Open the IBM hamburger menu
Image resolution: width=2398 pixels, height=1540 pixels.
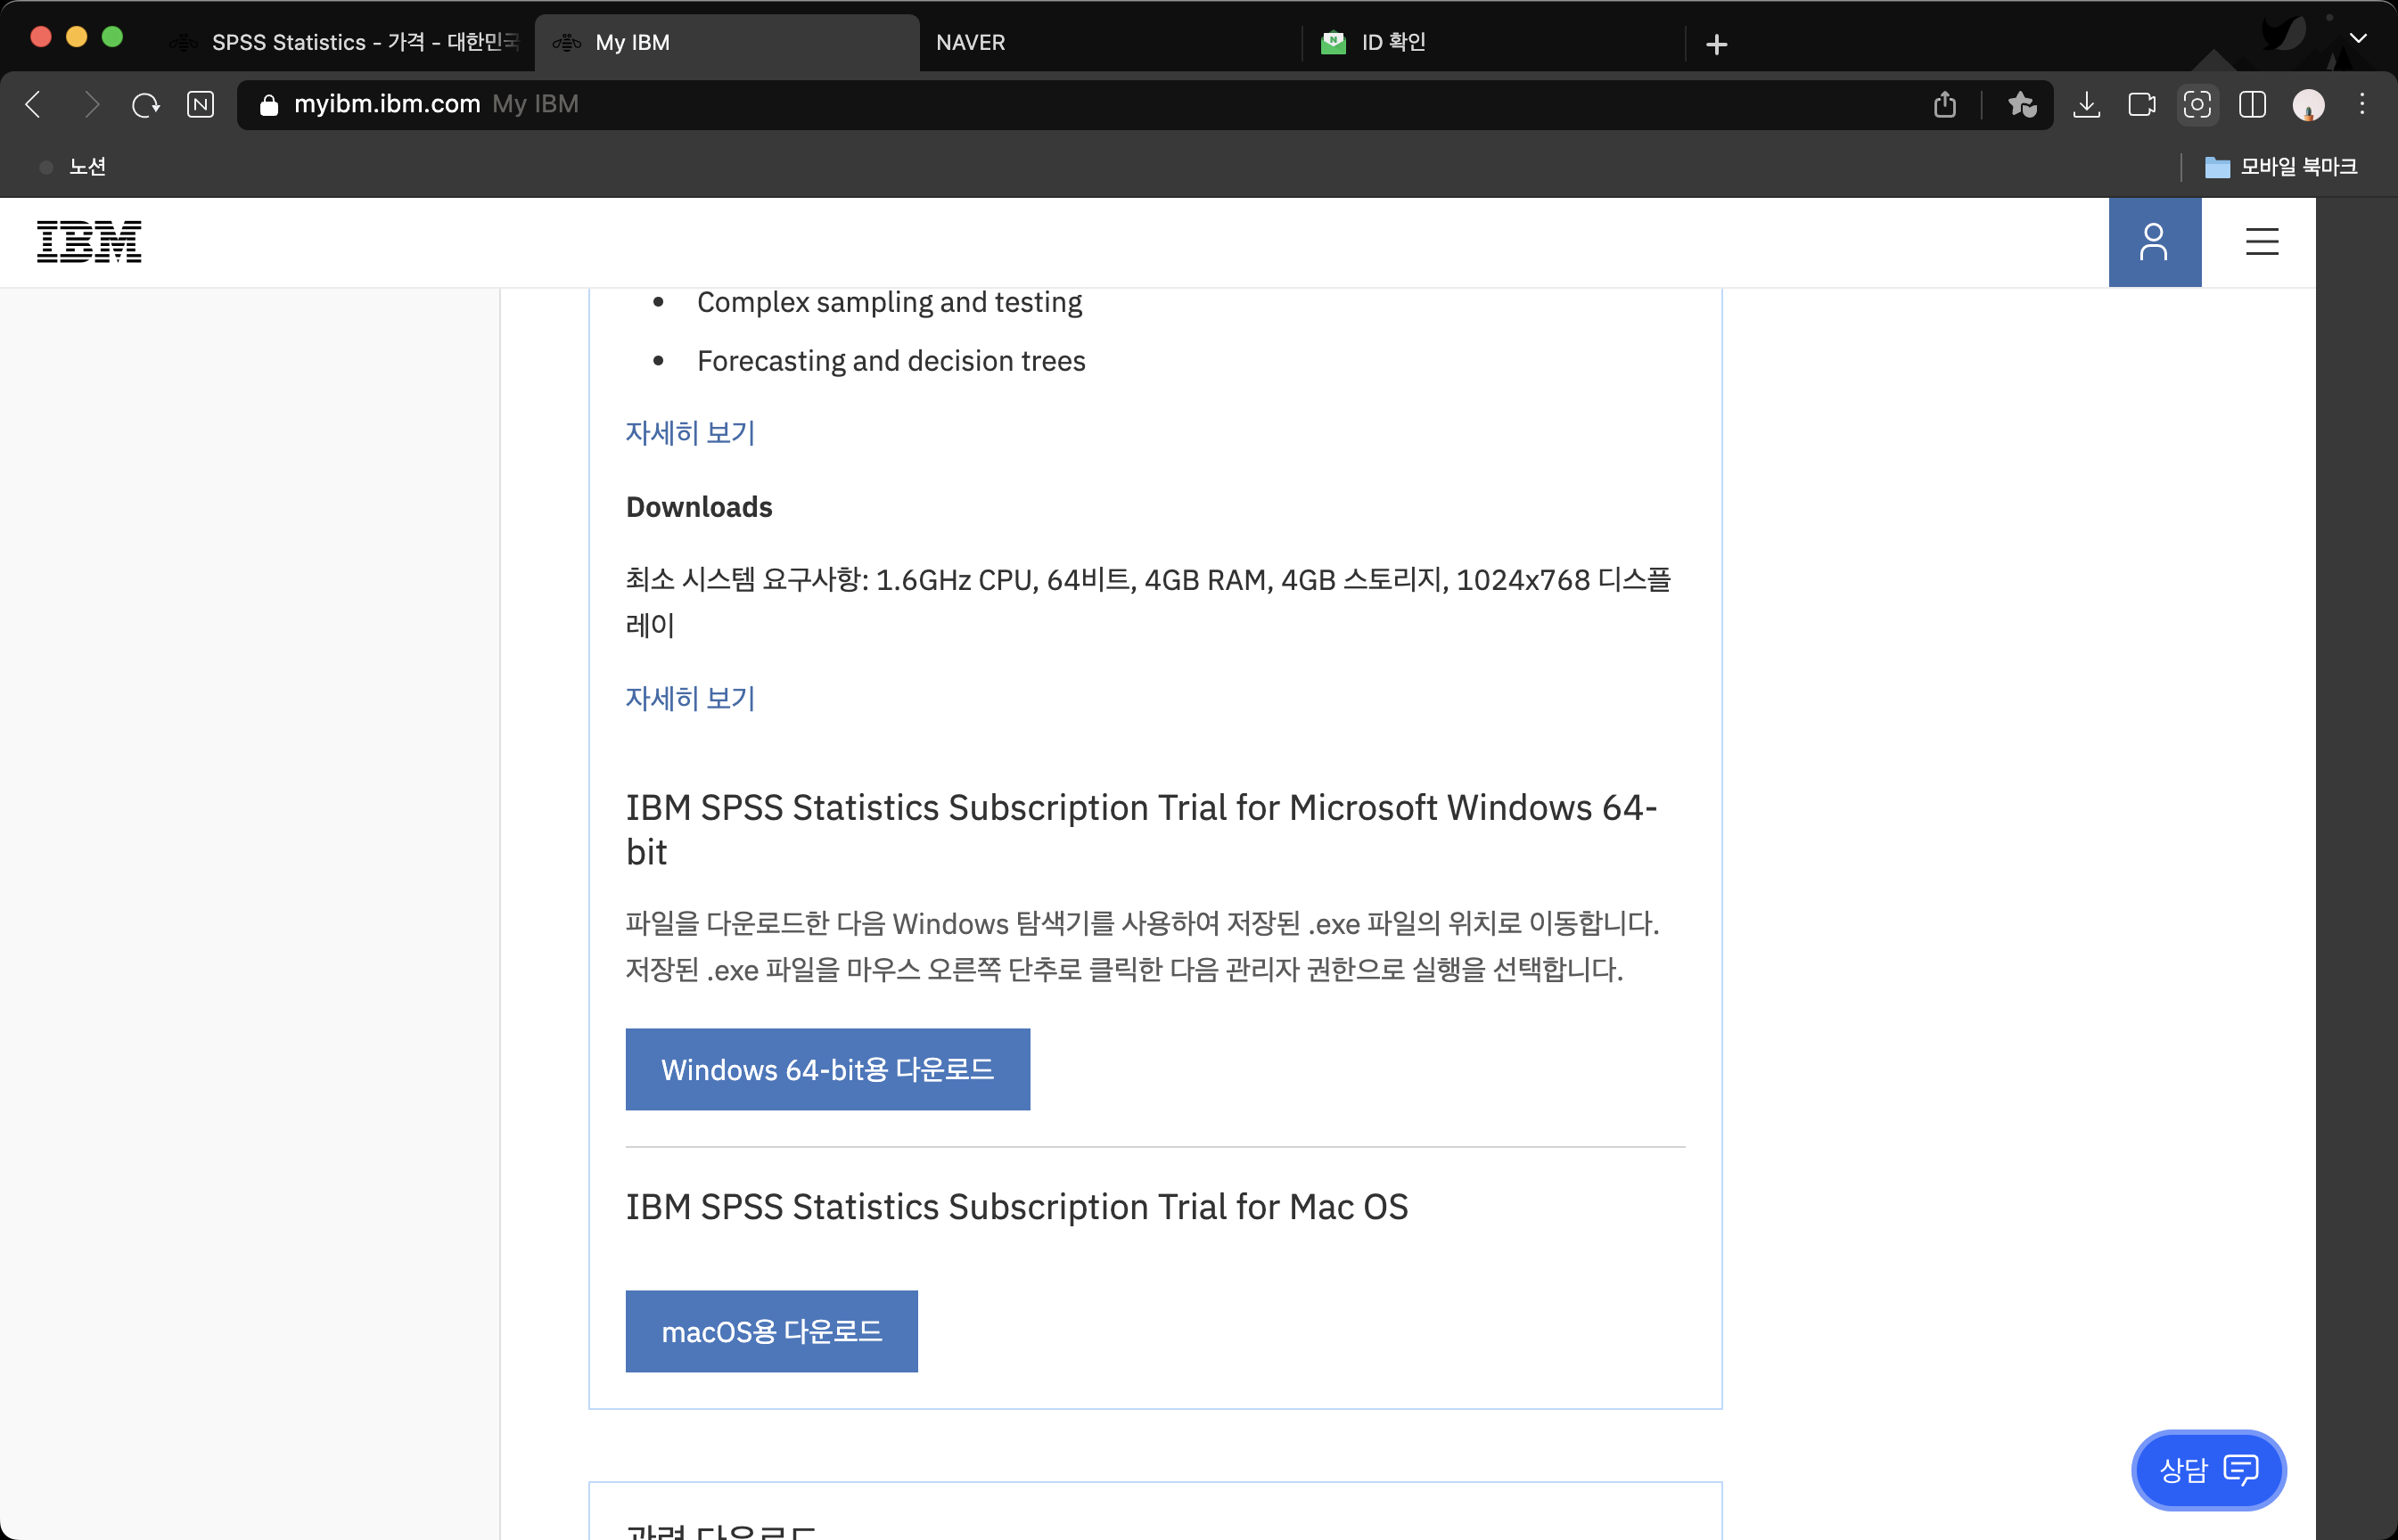2261,242
